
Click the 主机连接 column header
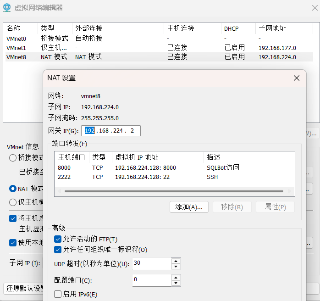(x=193, y=28)
